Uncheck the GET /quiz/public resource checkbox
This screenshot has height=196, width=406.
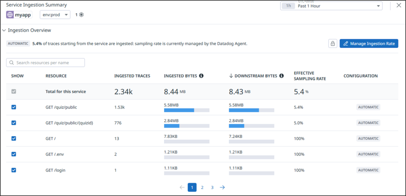14,107
